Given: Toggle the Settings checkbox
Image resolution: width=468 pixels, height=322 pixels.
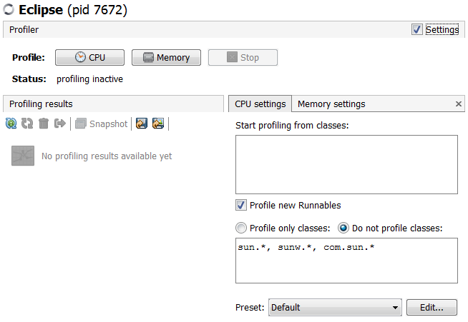Looking at the screenshot, I should (x=417, y=30).
